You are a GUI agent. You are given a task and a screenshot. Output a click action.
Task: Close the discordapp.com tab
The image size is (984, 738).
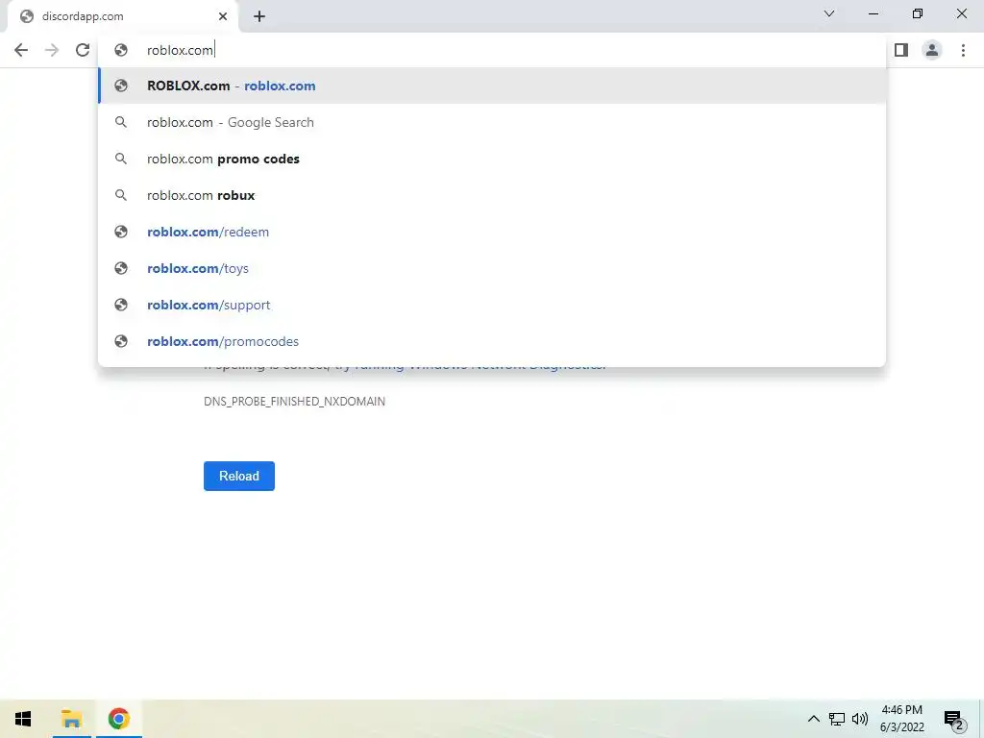[x=222, y=16]
